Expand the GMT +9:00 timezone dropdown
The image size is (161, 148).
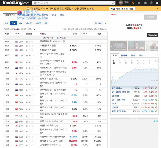(34, 29)
